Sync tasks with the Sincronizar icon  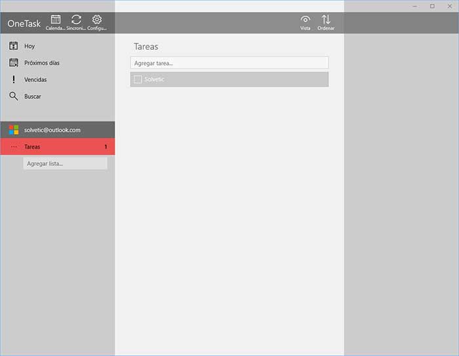tap(76, 20)
